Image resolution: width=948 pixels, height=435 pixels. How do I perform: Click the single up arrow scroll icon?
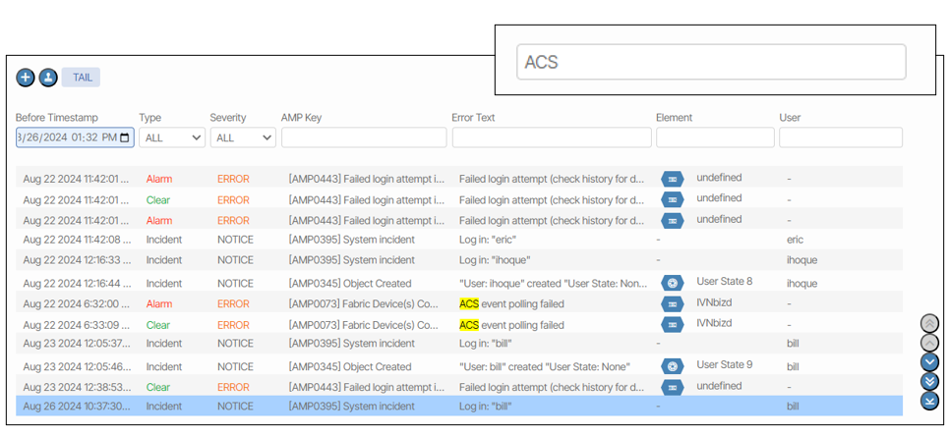[929, 343]
